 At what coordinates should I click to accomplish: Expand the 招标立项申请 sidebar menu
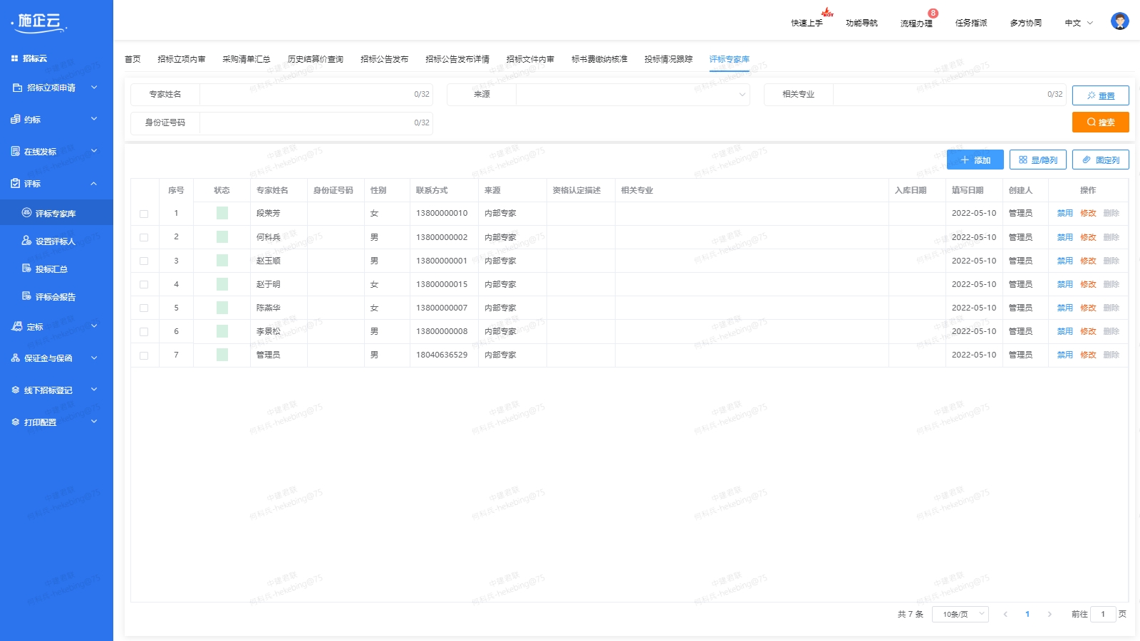(94, 88)
